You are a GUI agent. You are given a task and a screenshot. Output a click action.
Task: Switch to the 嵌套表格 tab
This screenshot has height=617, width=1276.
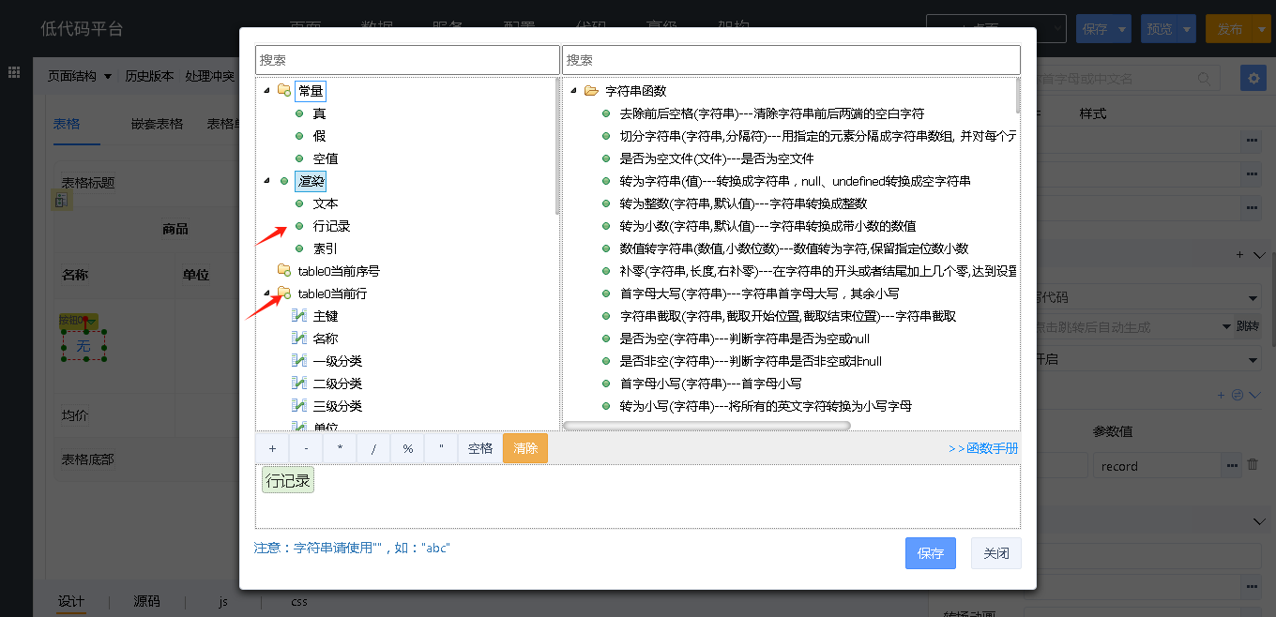(x=157, y=124)
